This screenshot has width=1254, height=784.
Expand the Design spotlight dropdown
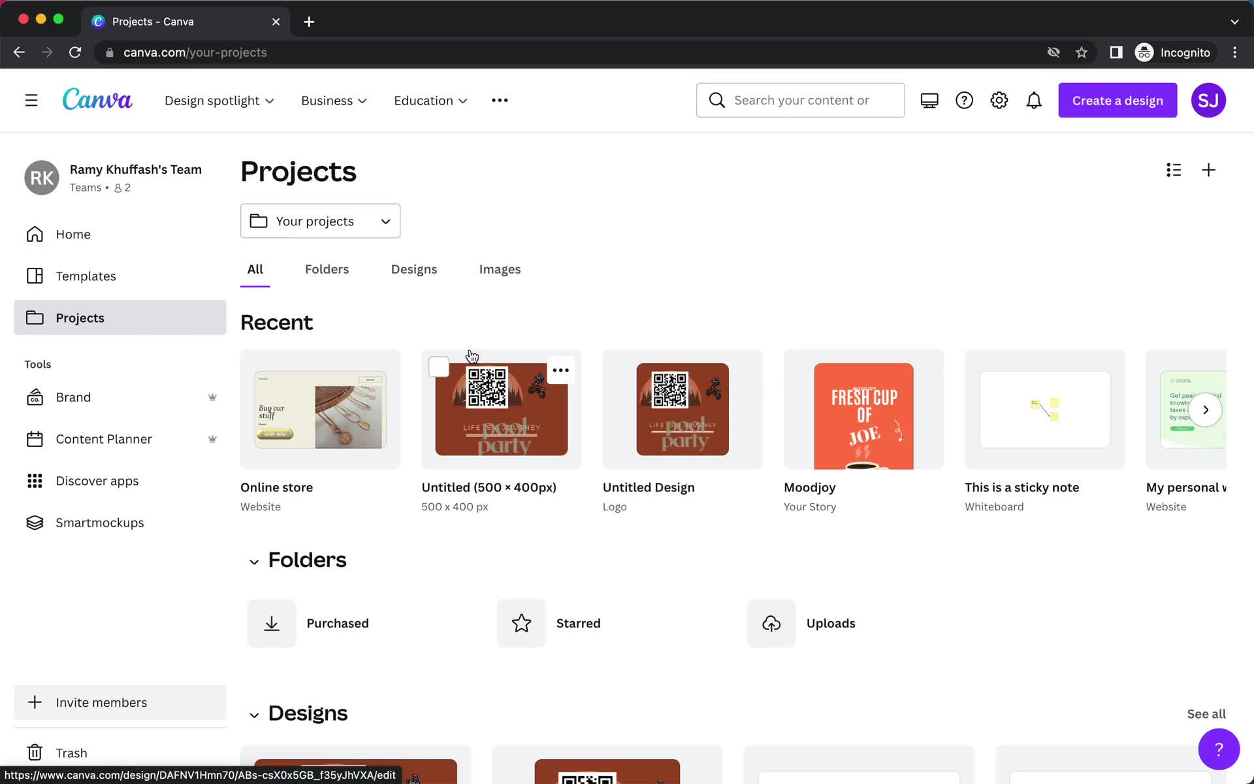point(219,101)
